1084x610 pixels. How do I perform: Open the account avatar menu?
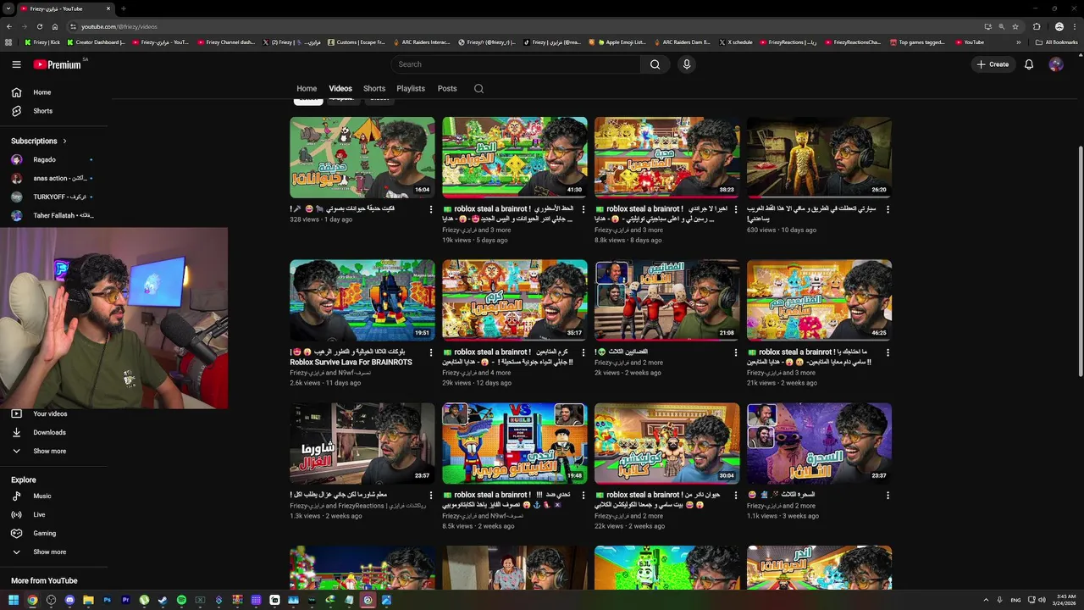[1056, 64]
